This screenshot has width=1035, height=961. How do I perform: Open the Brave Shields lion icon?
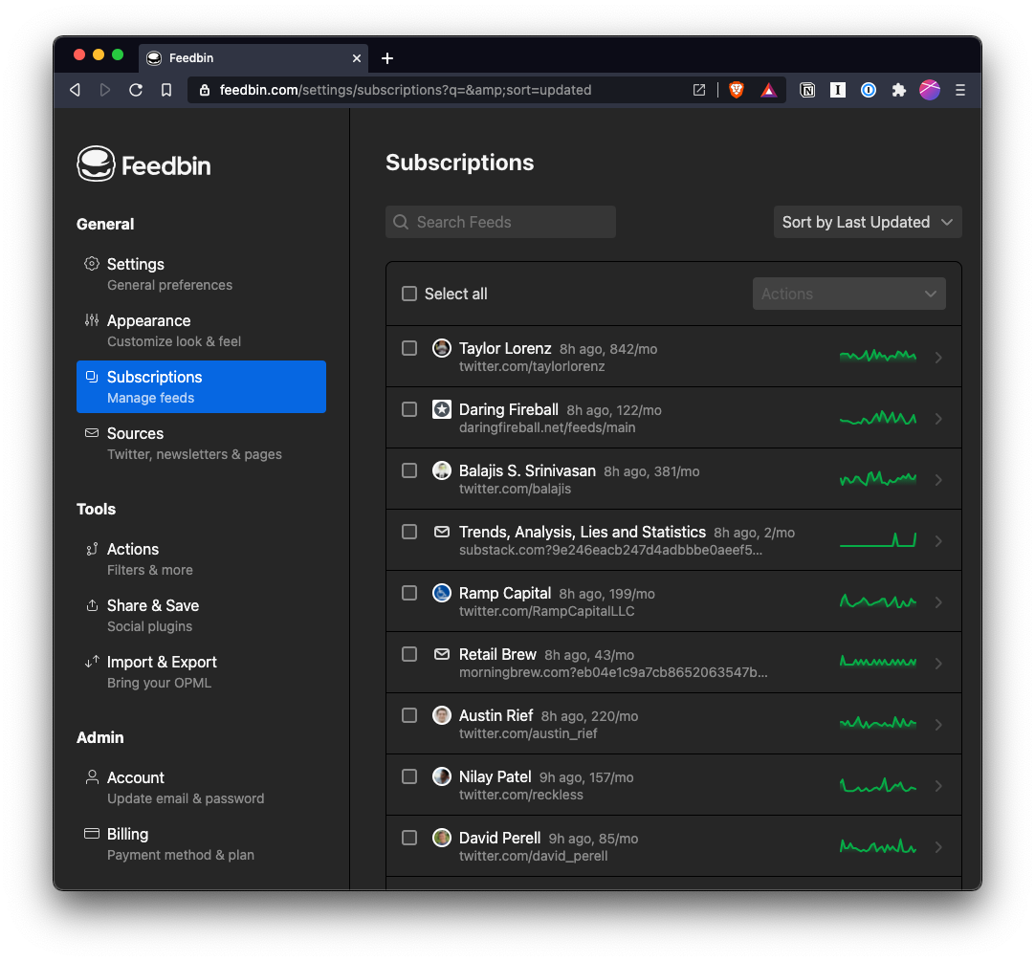[736, 90]
